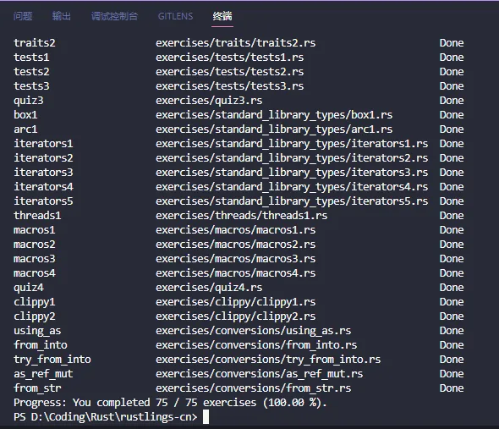Screen dimensions: 499x429
Task: Click the path exercises/tests/tests3.rs
Action: pos(229,85)
